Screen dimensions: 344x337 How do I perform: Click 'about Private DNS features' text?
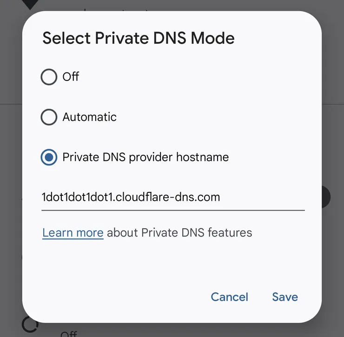pyautogui.click(x=179, y=232)
